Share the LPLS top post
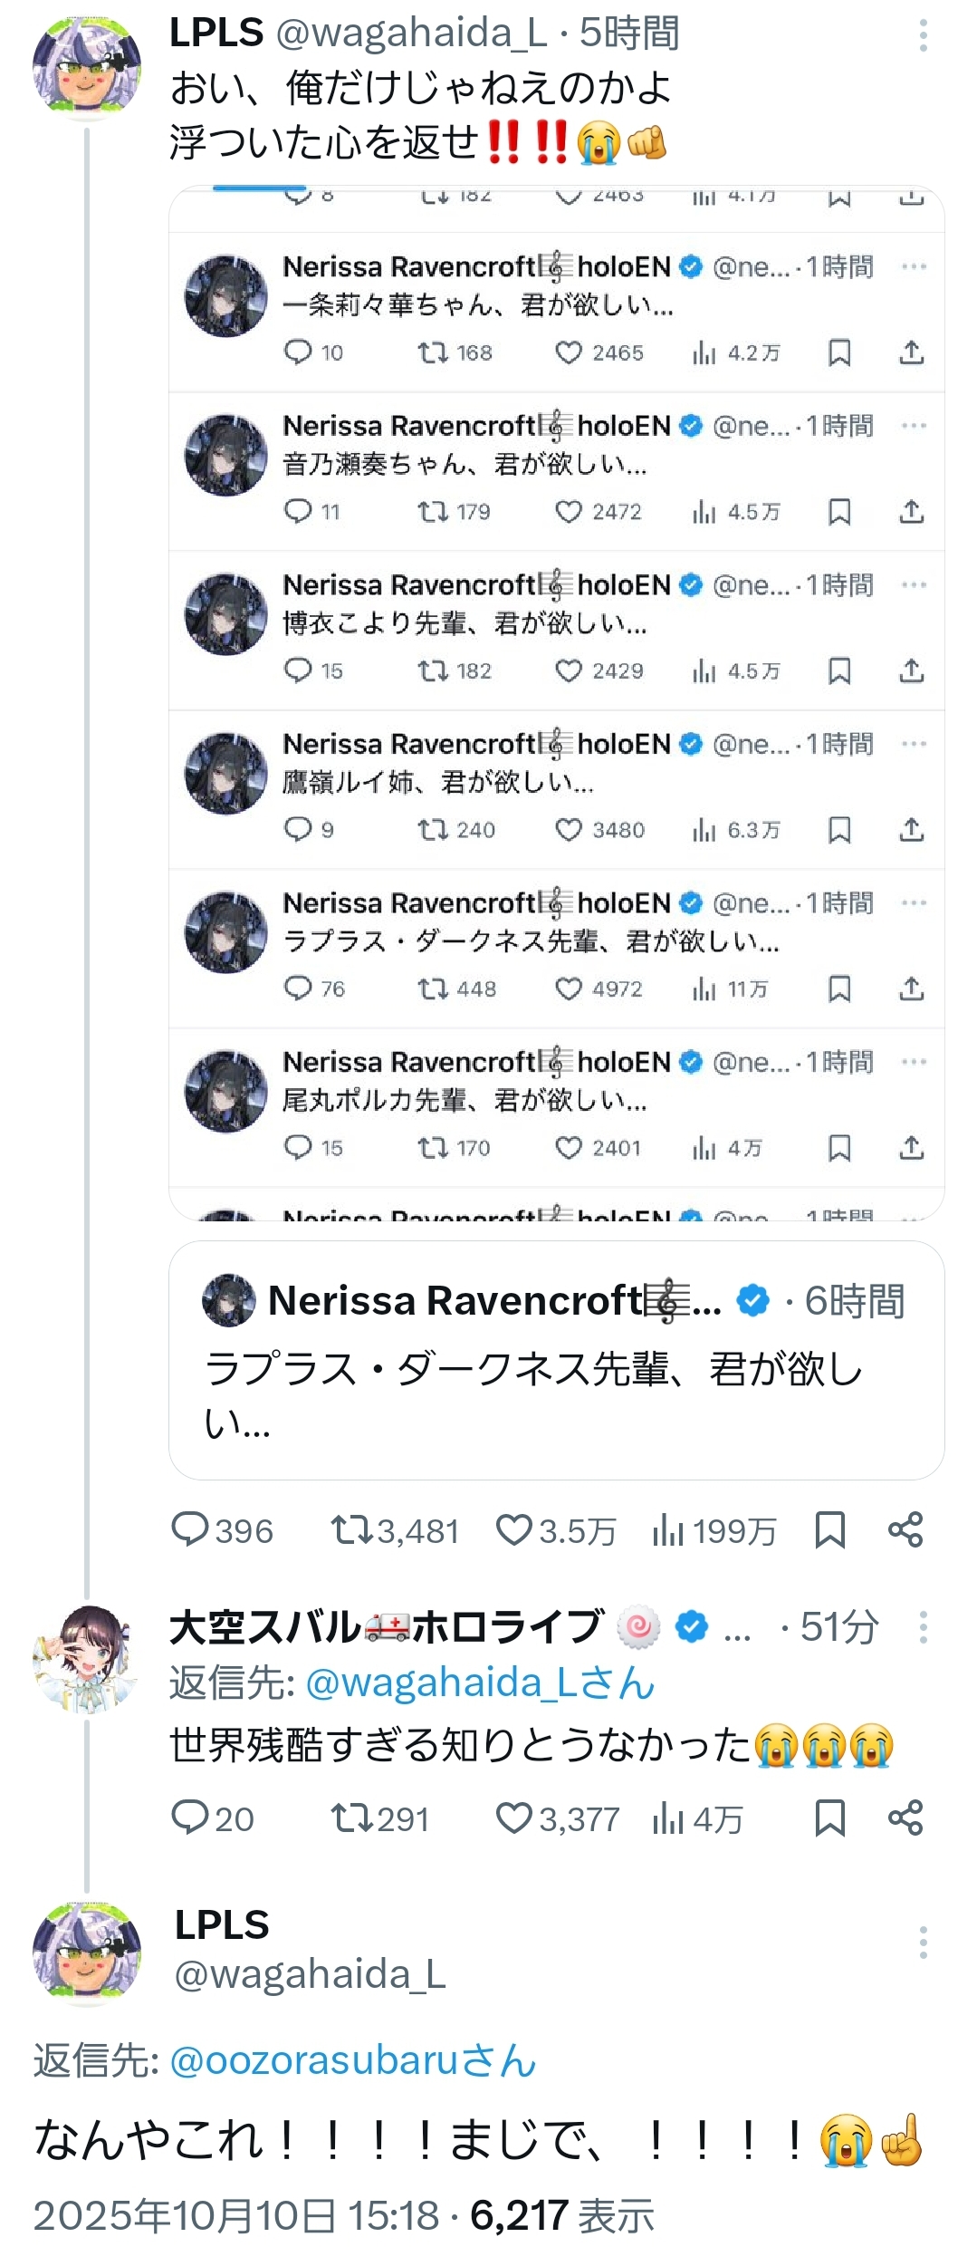Viewport: 977px width, 2266px height. click(905, 1530)
